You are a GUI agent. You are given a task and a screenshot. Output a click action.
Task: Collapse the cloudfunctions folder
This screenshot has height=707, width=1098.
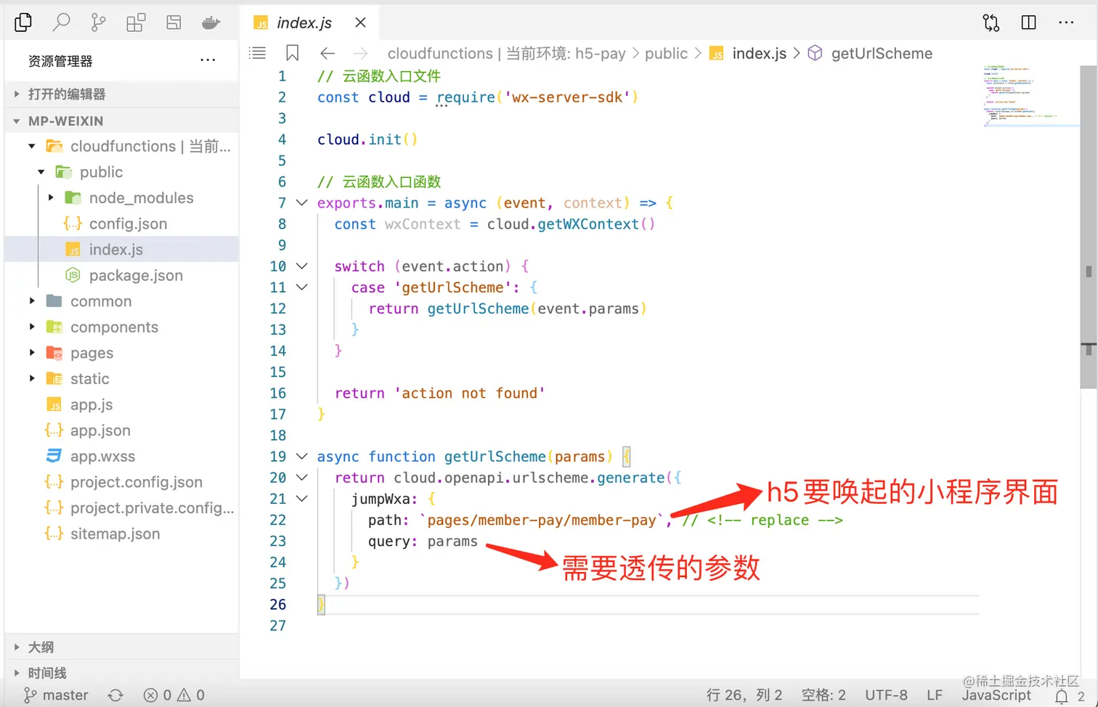pyautogui.click(x=32, y=146)
